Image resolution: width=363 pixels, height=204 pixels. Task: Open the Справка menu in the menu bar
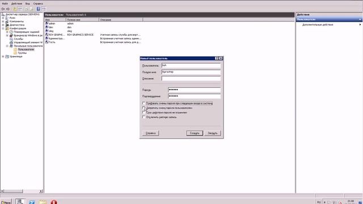point(38,4)
